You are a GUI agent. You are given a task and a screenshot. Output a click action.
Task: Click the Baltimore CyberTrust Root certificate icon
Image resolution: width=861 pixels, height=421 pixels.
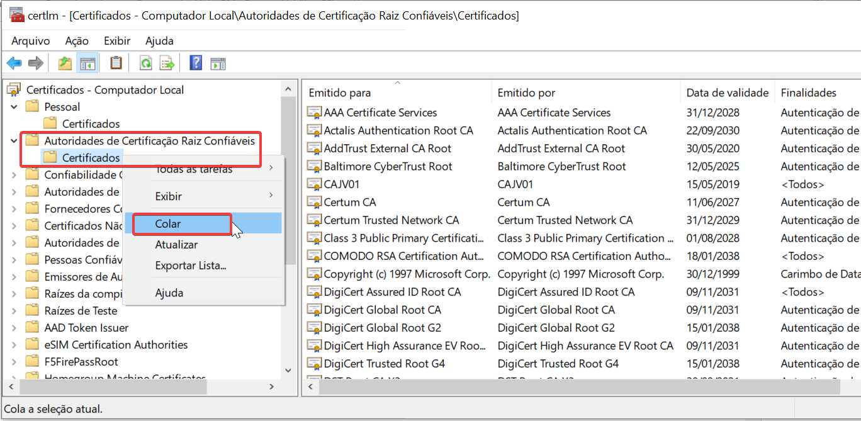(x=314, y=167)
